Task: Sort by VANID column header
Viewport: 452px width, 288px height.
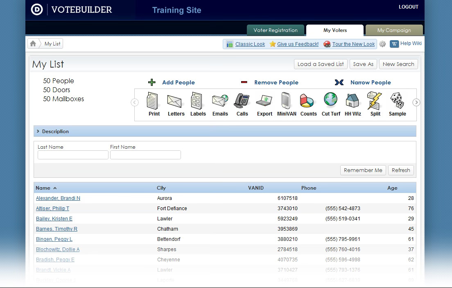Action: pos(256,188)
